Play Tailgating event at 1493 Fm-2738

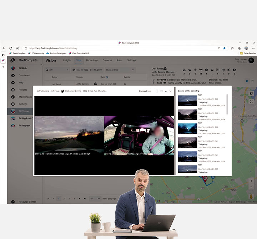[187, 115]
